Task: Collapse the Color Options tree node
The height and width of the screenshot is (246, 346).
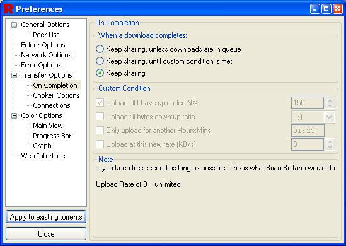Action: click(14, 115)
